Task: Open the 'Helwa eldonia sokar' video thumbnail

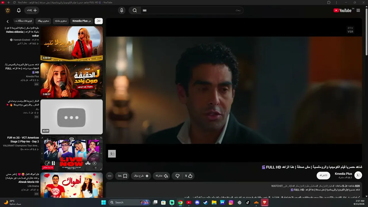Action: [x=72, y=44]
